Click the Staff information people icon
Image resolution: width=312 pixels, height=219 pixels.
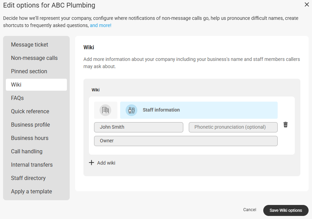131,110
